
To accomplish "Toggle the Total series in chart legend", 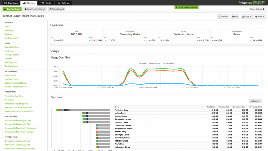I will coord(143,63).
